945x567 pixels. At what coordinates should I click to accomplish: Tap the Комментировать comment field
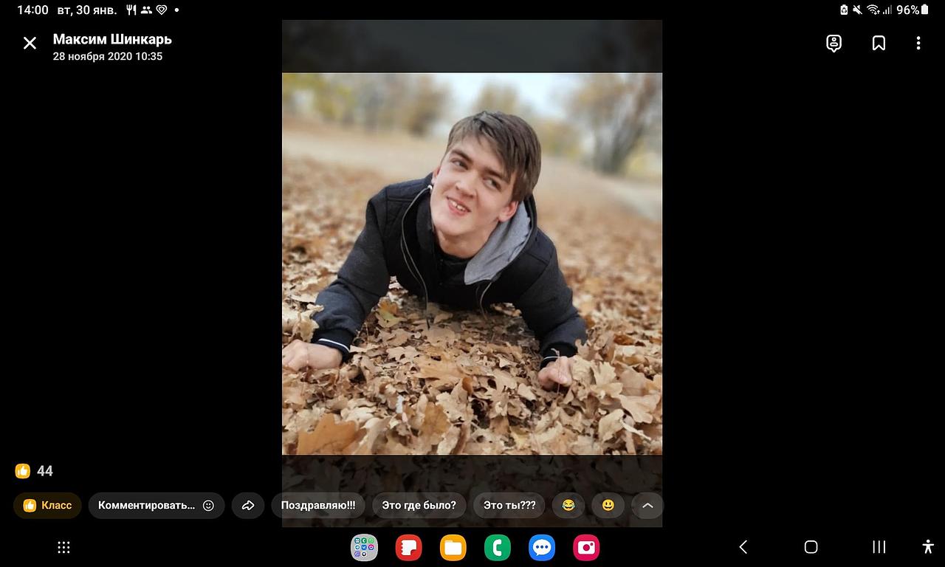[x=146, y=506]
